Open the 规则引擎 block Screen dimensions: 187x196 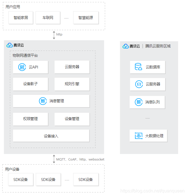click(72, 84)
